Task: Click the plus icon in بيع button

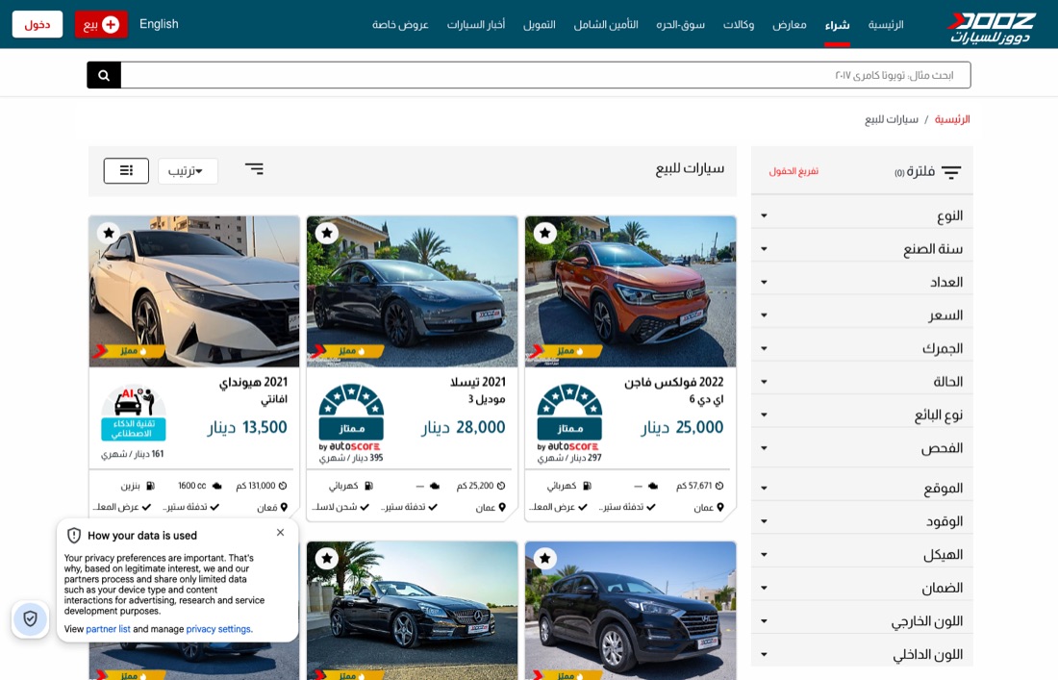Action: click(111, 25)
